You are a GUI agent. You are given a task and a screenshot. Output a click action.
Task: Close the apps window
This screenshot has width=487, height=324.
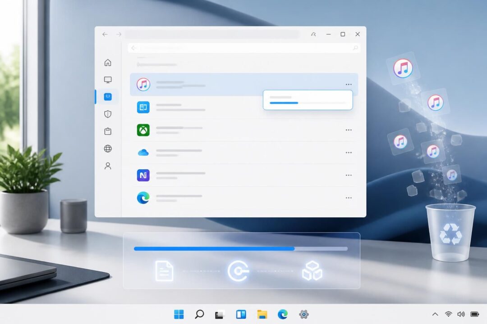tap(358, 34)
